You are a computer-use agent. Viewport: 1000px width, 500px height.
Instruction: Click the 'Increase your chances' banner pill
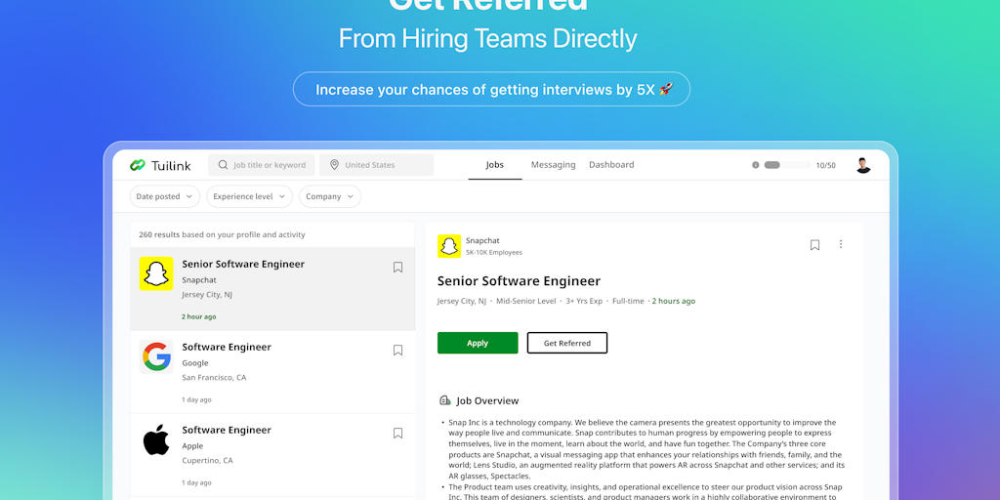[491, 89]
